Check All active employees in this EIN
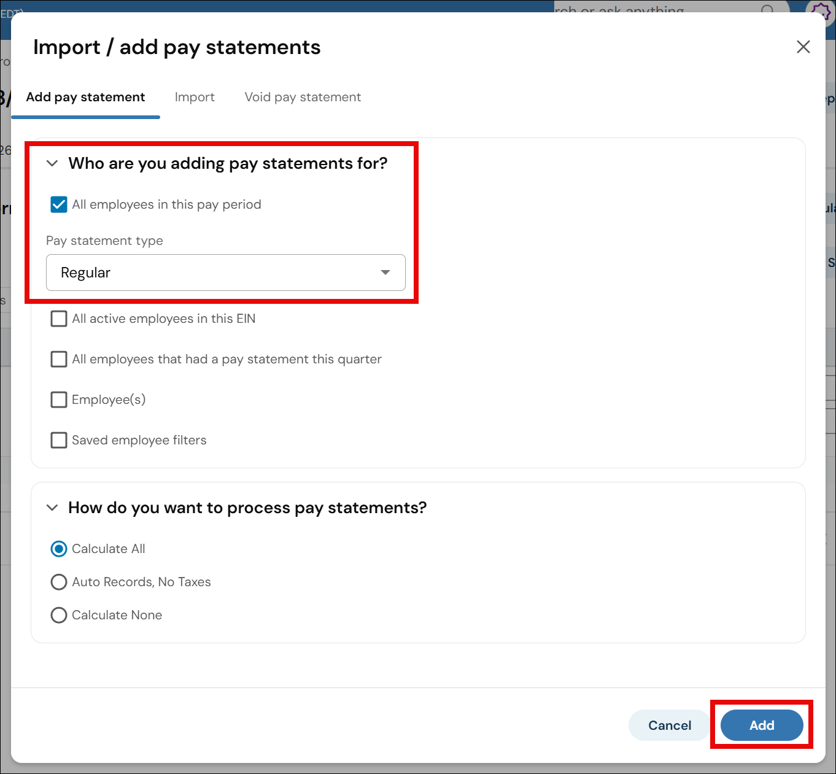The width and height of the screenshot is (836, 774). pyautogui.click(x=59, y=319)
